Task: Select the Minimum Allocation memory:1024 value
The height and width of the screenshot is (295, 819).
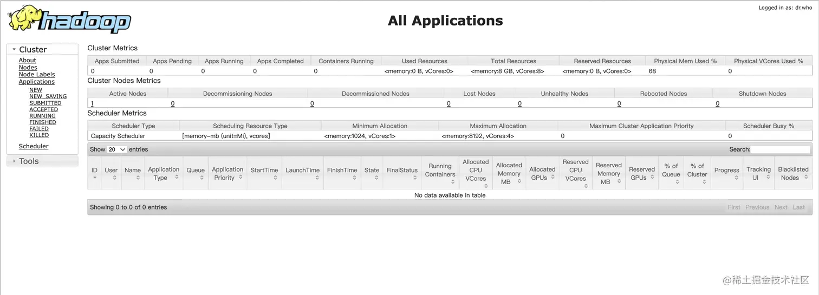Action: [x=360, y=136]
